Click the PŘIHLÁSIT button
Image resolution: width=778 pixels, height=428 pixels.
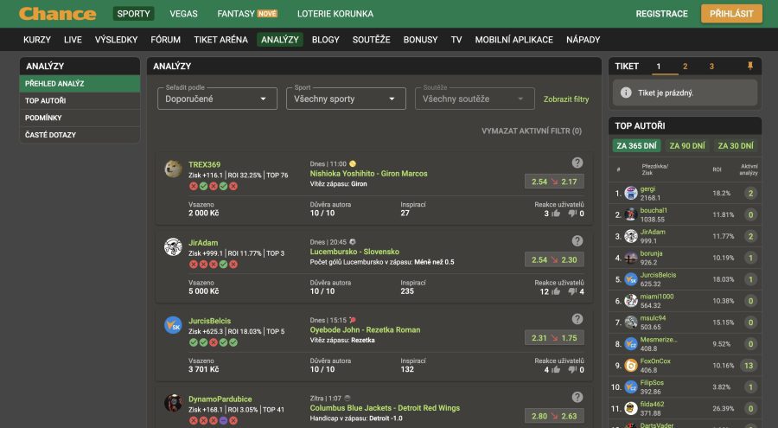[731, 14]
